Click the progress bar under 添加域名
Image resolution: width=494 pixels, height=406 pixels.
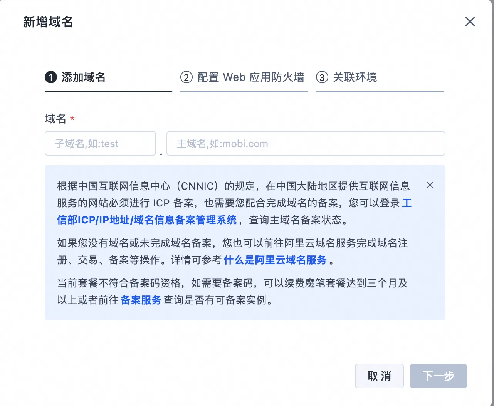coord(109,92)
